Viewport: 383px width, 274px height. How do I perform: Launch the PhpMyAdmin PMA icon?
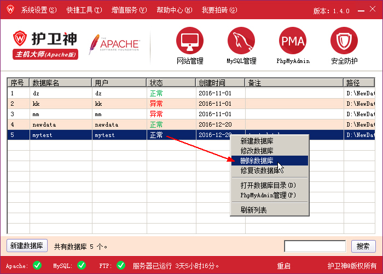coord(292,41)
